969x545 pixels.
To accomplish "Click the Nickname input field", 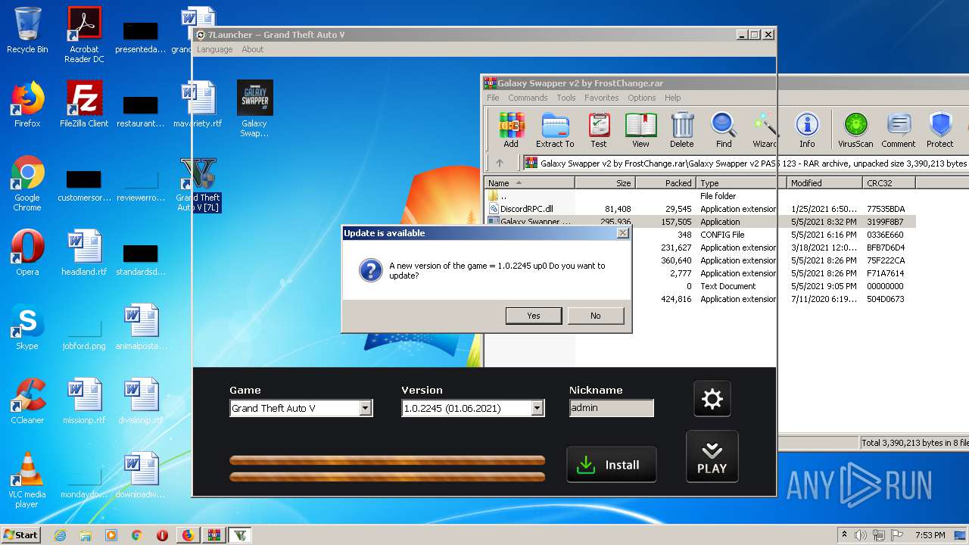I will (x=612, y=408).
